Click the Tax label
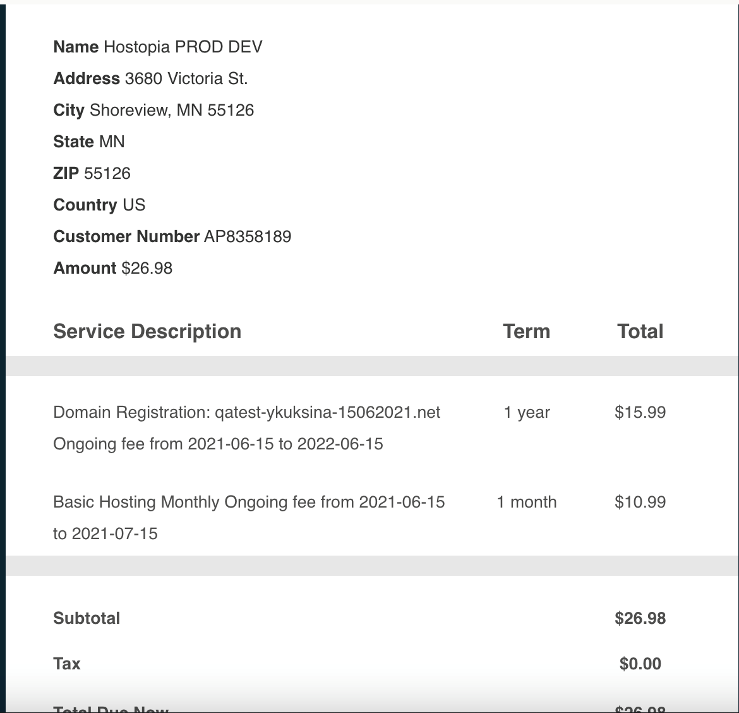The image size is (739, 713). click(x=67, y=664)
